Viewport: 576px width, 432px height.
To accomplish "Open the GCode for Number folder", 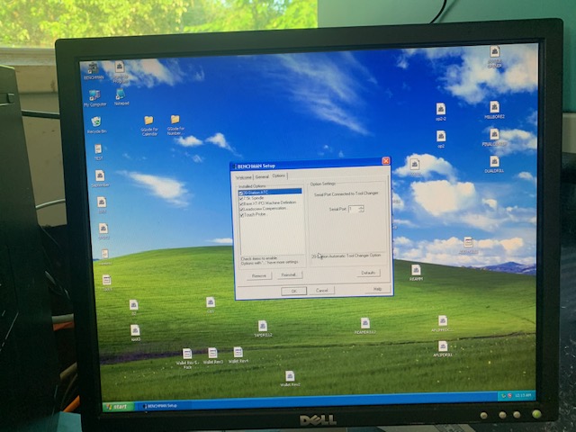I will pos(175,125).
